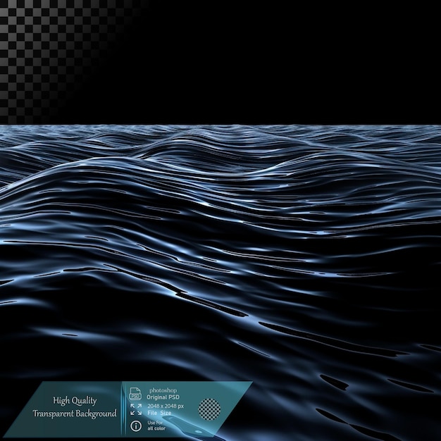Click the "photoshop" label
The image size is (441, 441).
[x=163, y=390]
